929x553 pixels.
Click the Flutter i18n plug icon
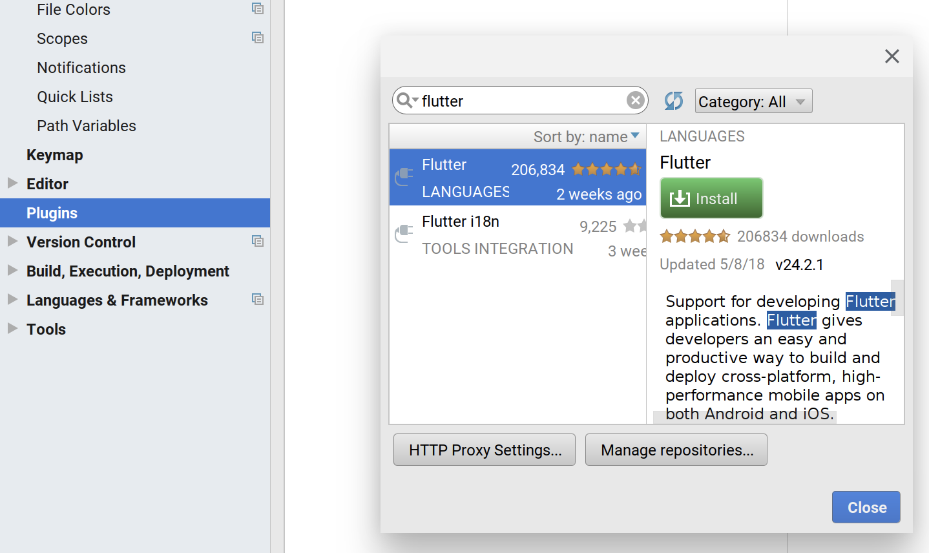404,233
